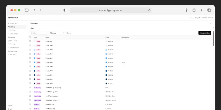This screenshot has height=110, width=221.
Task: Open the Semantics page in sidebar
Action: 11,37
